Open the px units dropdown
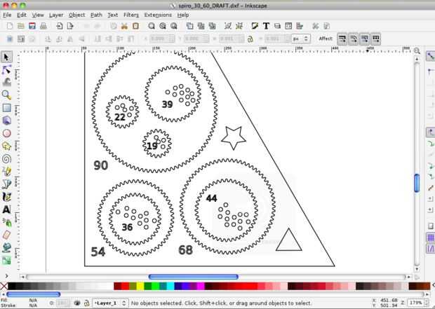 click(x=301, y=39)
